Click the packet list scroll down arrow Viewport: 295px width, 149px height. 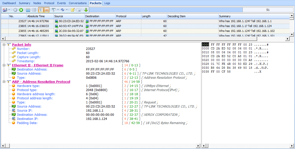click(x=292, y=34)
